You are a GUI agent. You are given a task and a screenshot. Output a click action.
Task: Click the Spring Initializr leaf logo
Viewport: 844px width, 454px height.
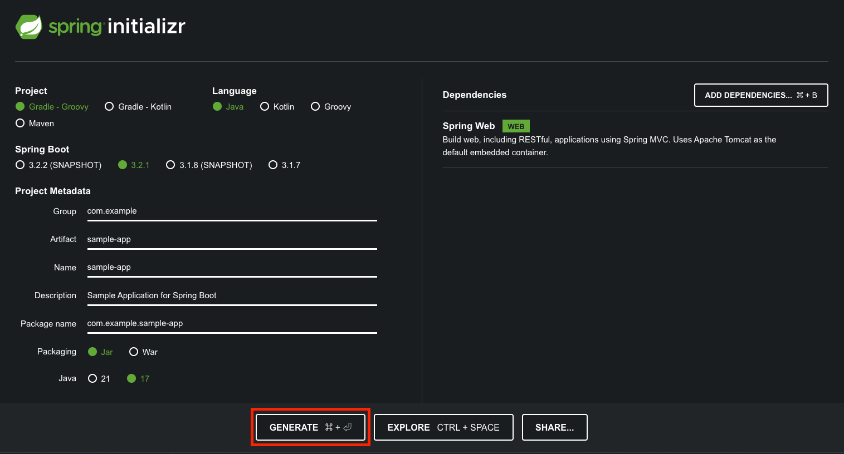[x=30, y=26]
